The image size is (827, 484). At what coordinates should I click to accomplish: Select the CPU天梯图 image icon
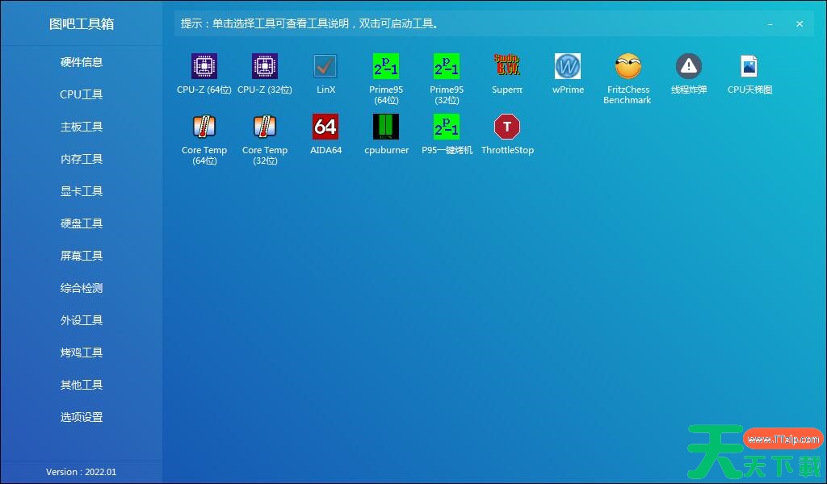(749, 66)
